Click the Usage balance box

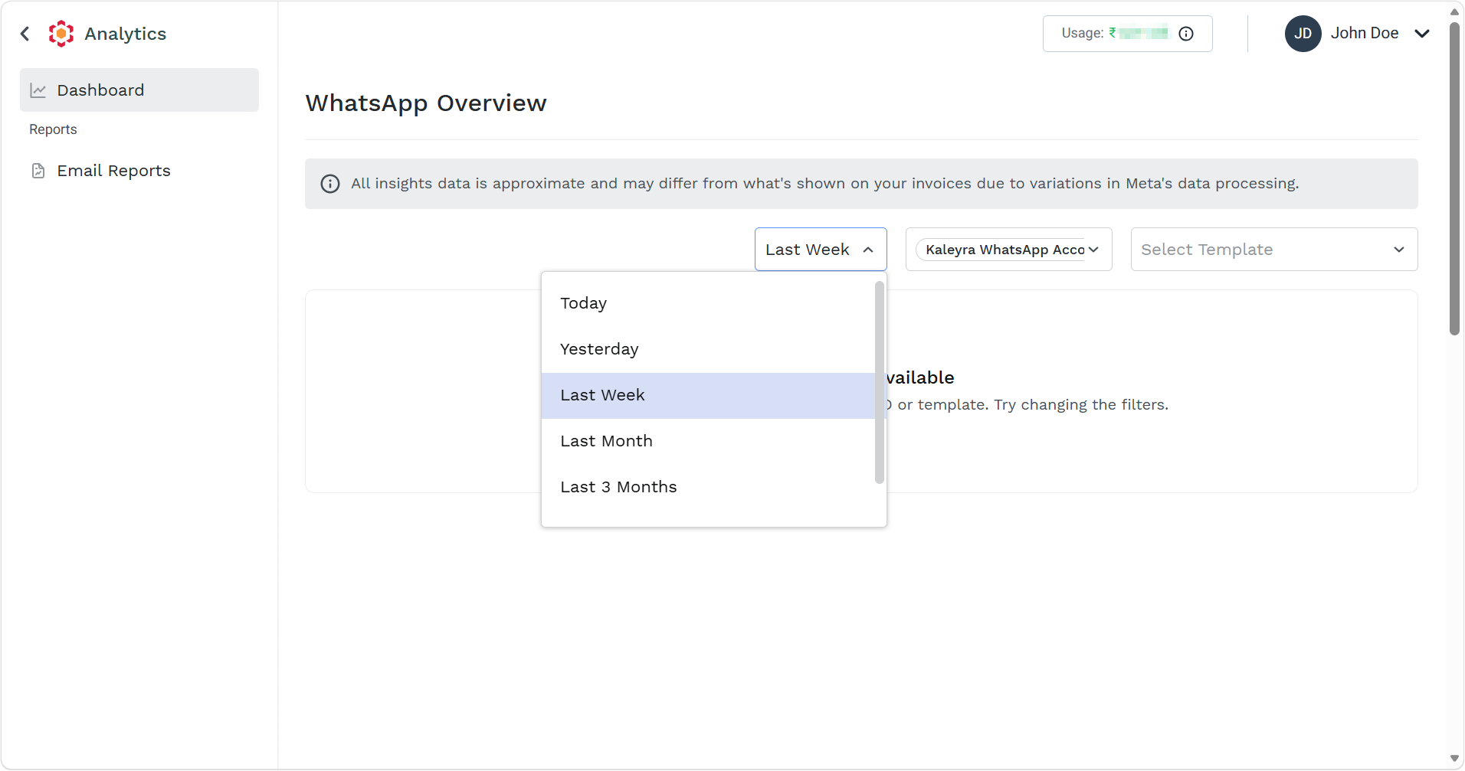tap(1127, 34)
